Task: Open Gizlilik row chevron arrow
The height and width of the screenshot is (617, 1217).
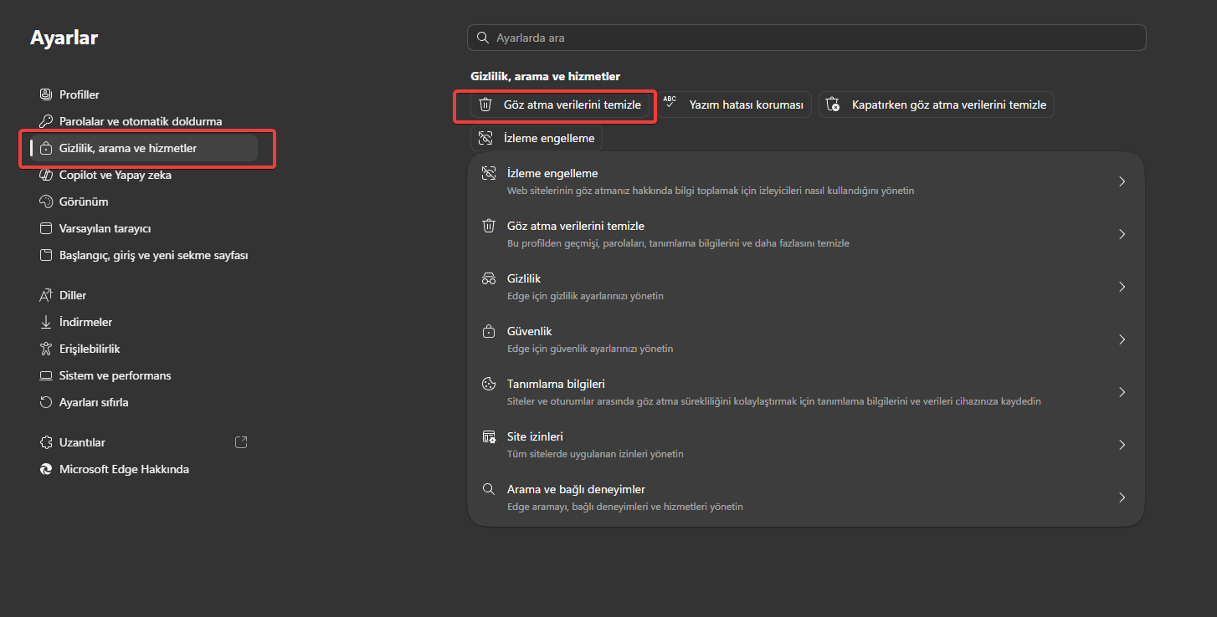Action: tap(1122, 287)
